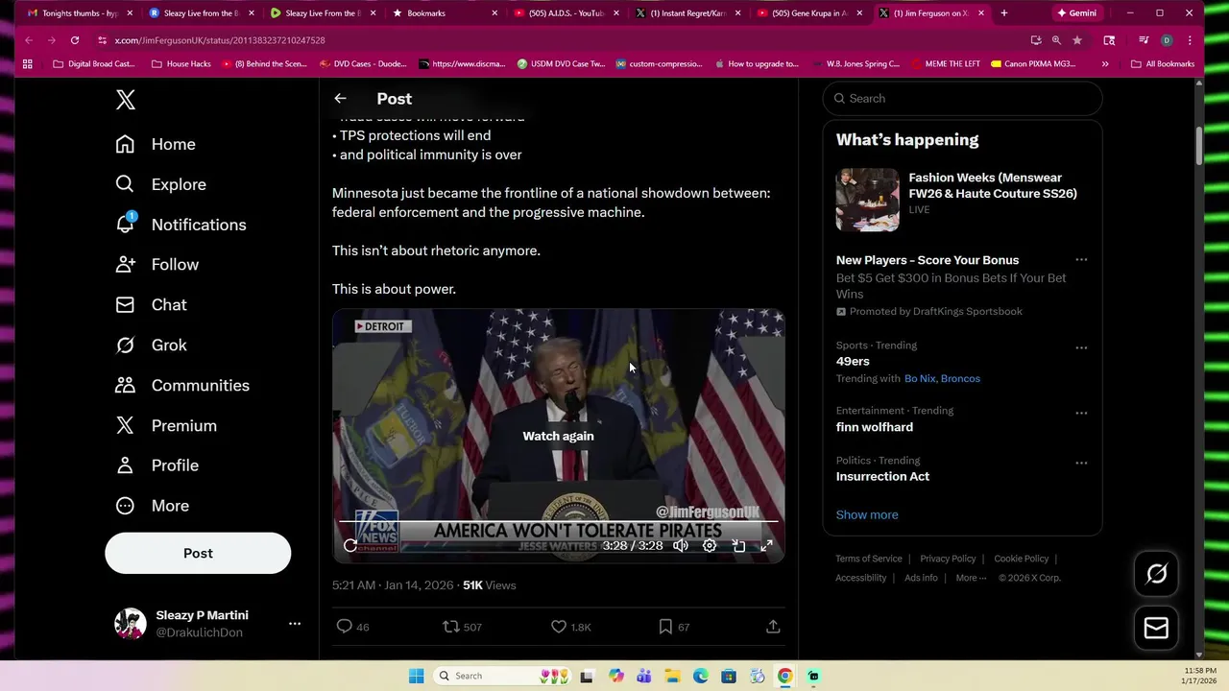
Task: Click the white Post button
Action: (198, 554)
